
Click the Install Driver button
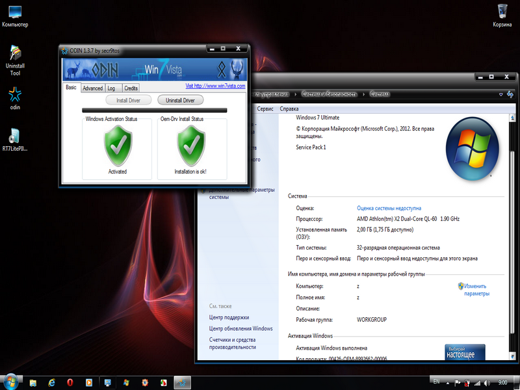(128, 100)
